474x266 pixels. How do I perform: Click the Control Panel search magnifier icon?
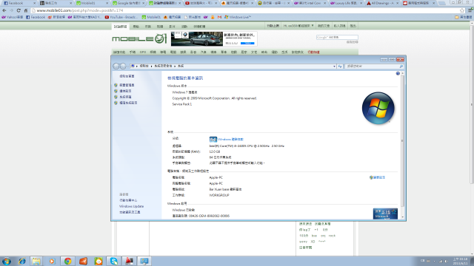(x=401, y=66)
